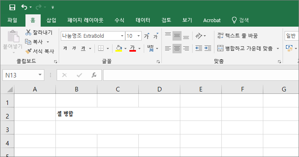Switch to the 수식 tab
Viewport: 299px width, 157px height.
click(x=120, y=20)
